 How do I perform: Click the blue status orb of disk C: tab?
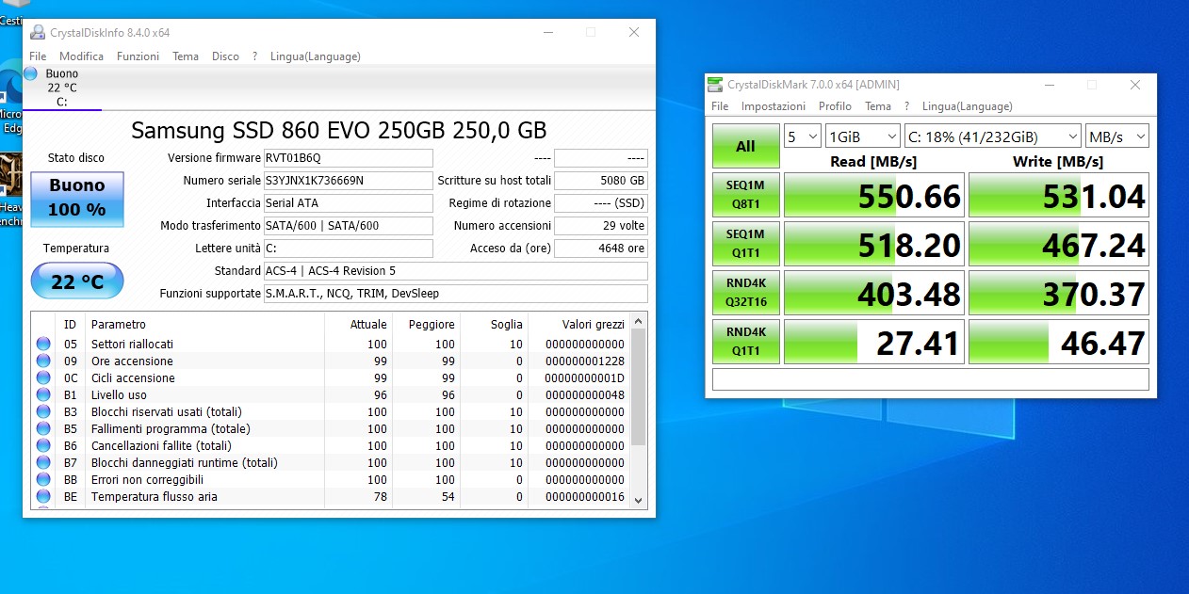(x=31, y=73)
